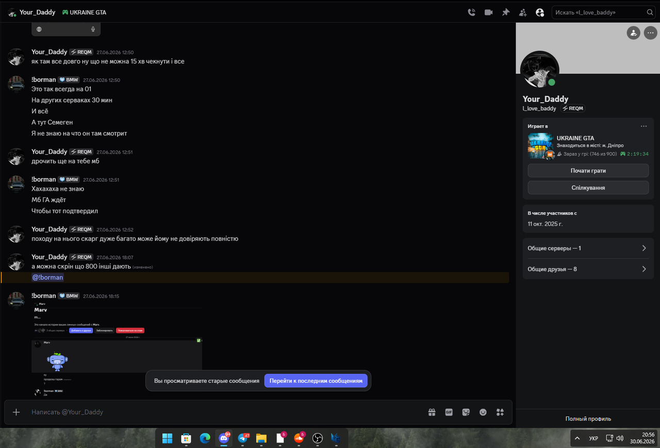660x448 pixels.
Task: Click Your_Daddy's large profile avatar
Action: coord(540,70)
